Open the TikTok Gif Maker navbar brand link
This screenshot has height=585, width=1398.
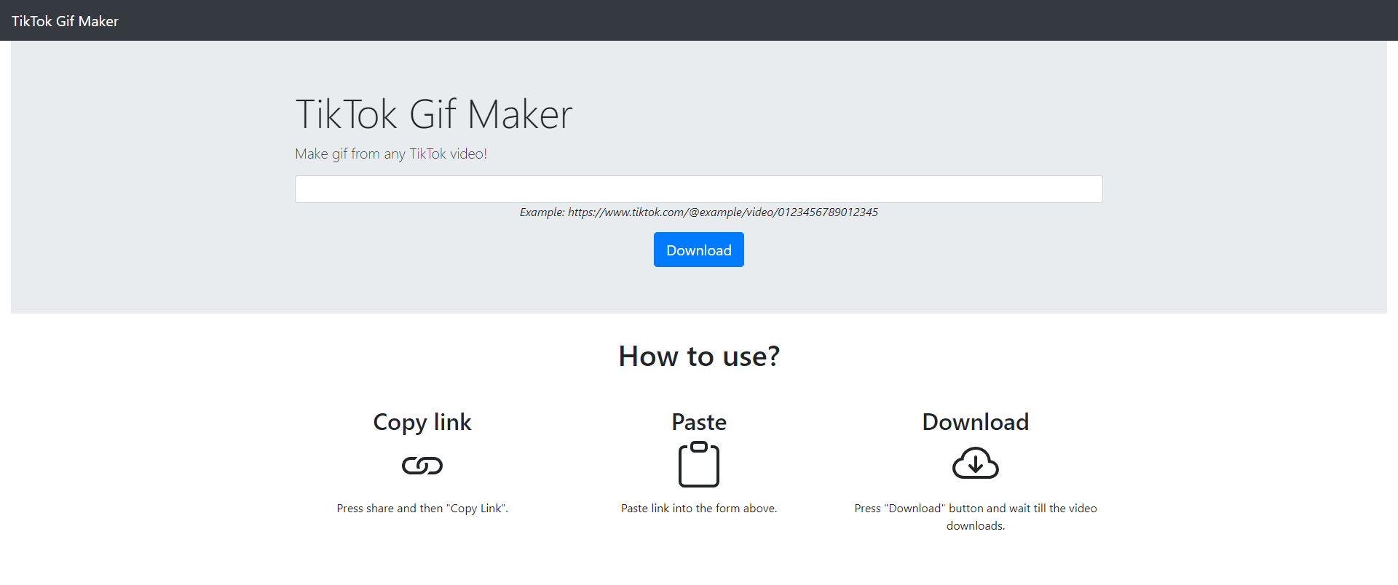coord(65,21)
